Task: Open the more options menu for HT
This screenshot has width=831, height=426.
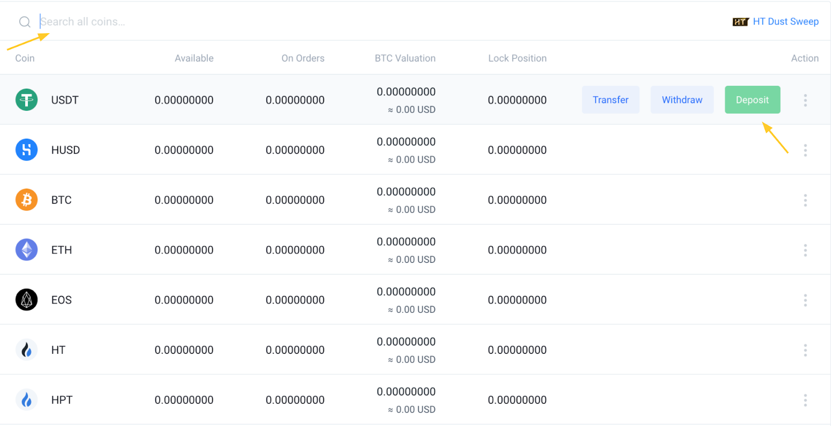Action: (806, 350)
